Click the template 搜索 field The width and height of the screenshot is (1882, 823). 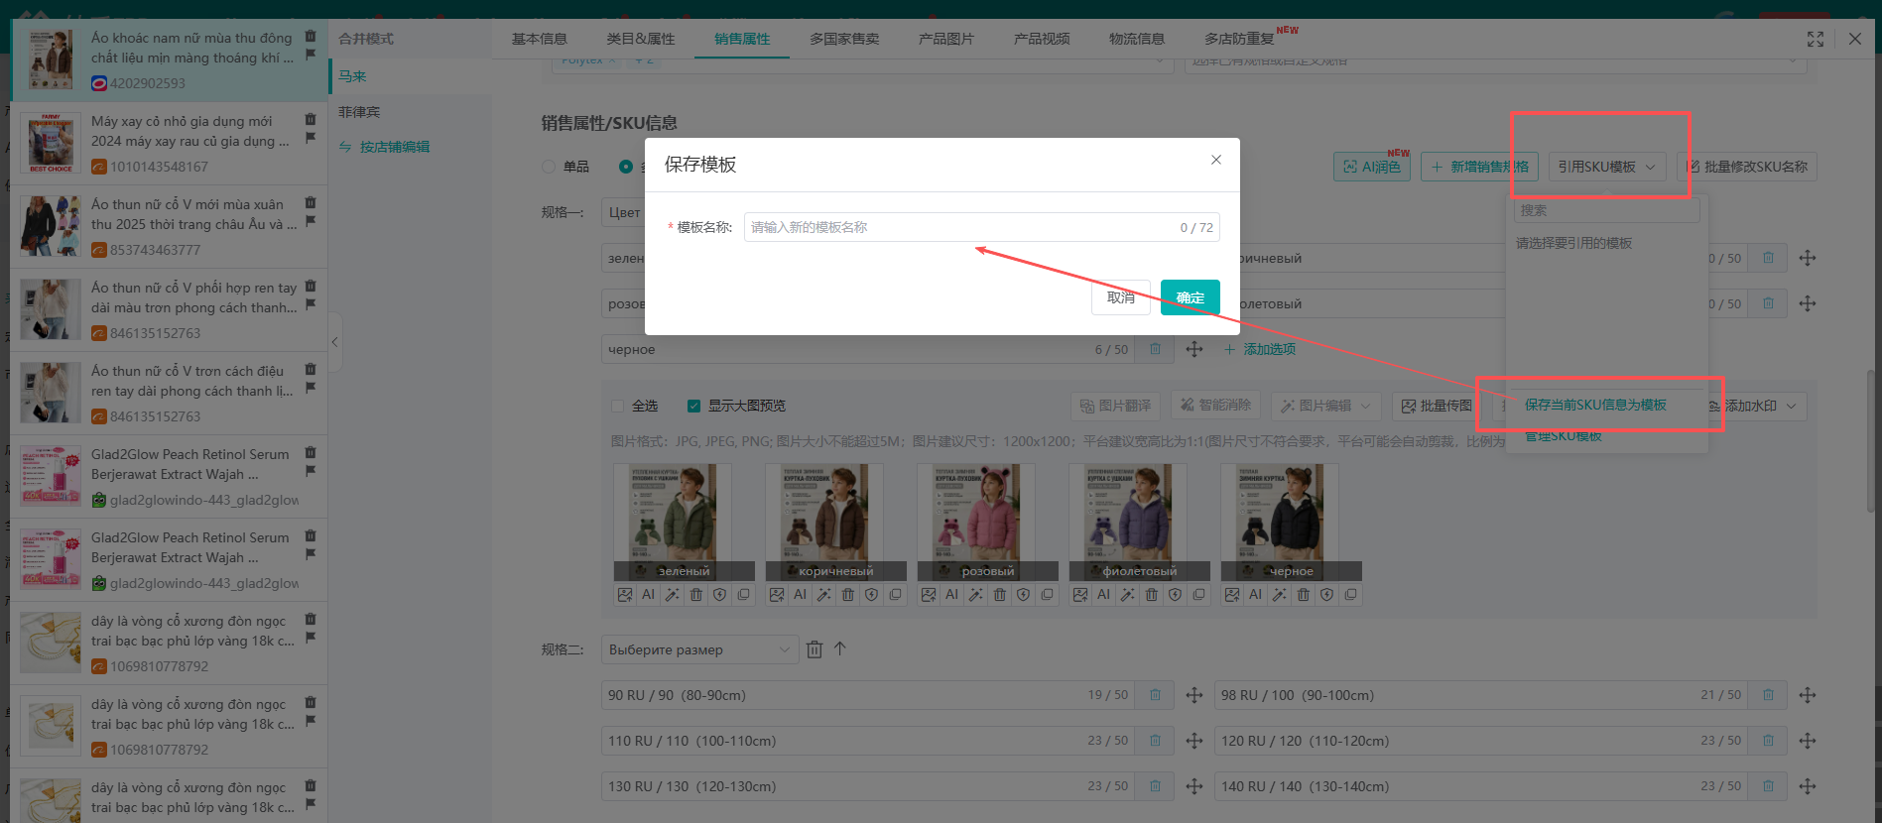coord(1606,210)
